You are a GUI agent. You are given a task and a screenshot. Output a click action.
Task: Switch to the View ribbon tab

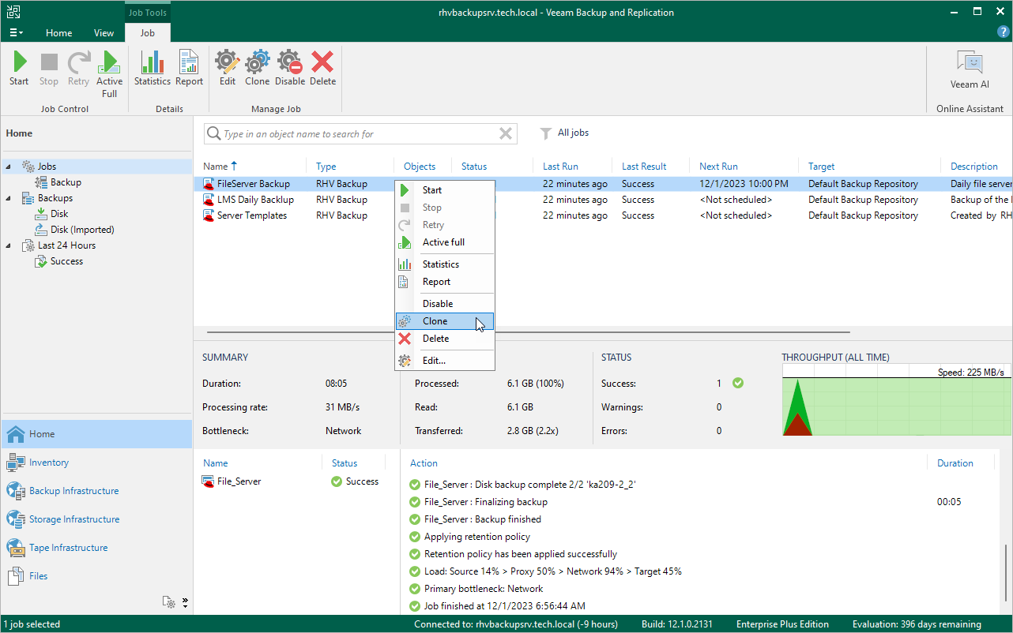tap(104, 33)
